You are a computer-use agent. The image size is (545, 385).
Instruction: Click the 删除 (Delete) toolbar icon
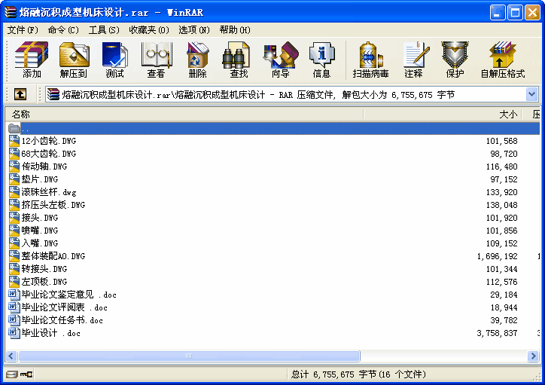click(197, 59)
